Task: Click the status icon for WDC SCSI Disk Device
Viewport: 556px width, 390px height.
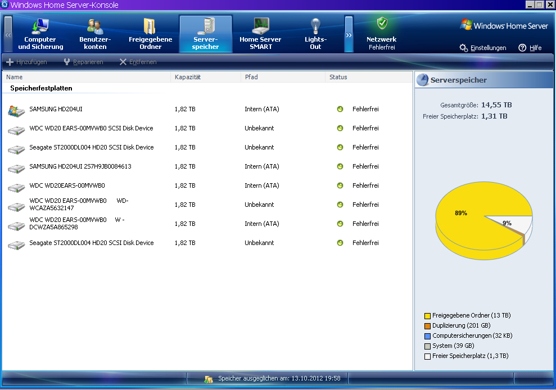Action: 340,128
